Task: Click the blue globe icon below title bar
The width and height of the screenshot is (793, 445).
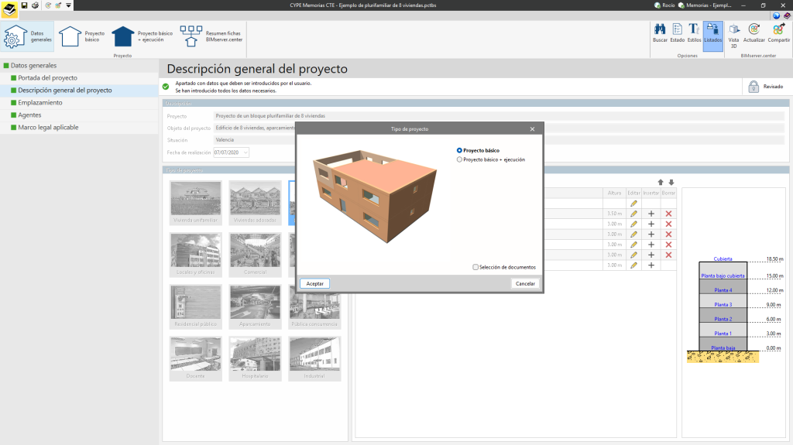Action: 776,15
